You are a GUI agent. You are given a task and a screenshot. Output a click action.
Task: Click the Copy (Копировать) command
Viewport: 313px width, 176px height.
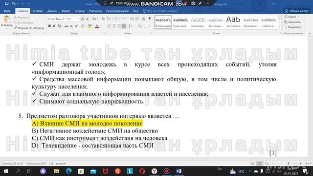(x=23, y=22)
